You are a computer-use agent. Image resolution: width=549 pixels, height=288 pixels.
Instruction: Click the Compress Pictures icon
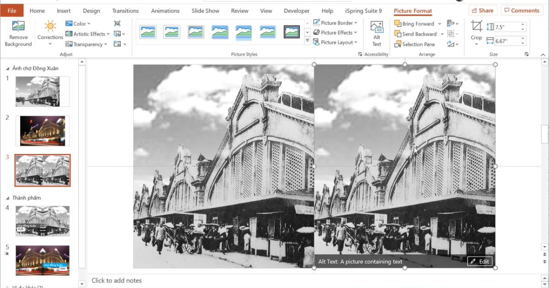click(x=118, y=23)
